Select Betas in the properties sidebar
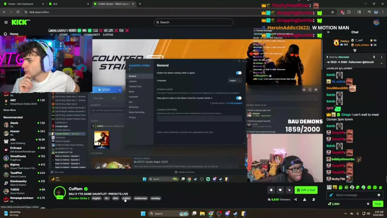The height and width of the screenshot is (218, 387). tap(132, 92)
